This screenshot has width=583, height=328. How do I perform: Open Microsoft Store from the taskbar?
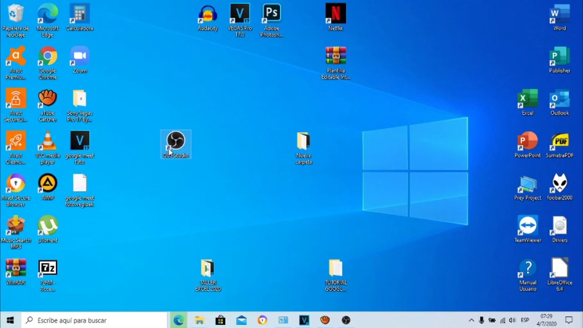tap(220, 320)
